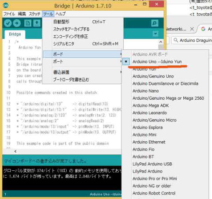Open the 編集 menu

22,14
